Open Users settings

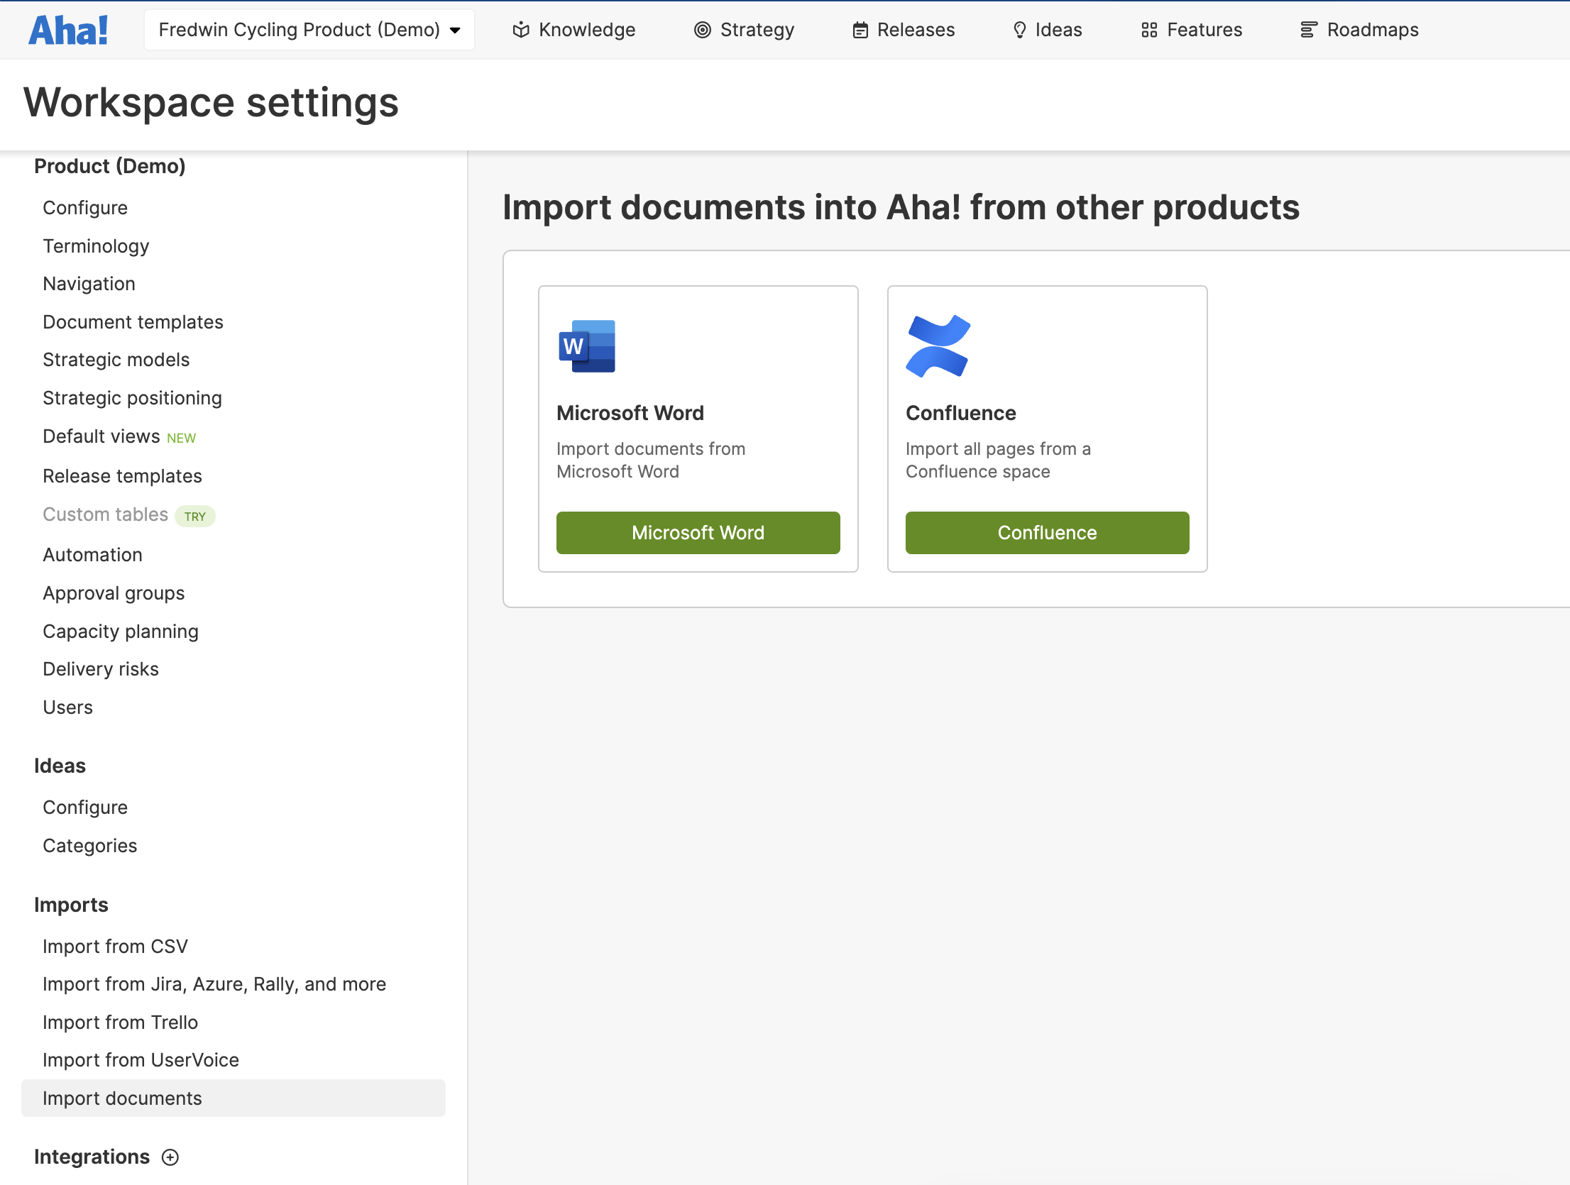tap(67, 707)
